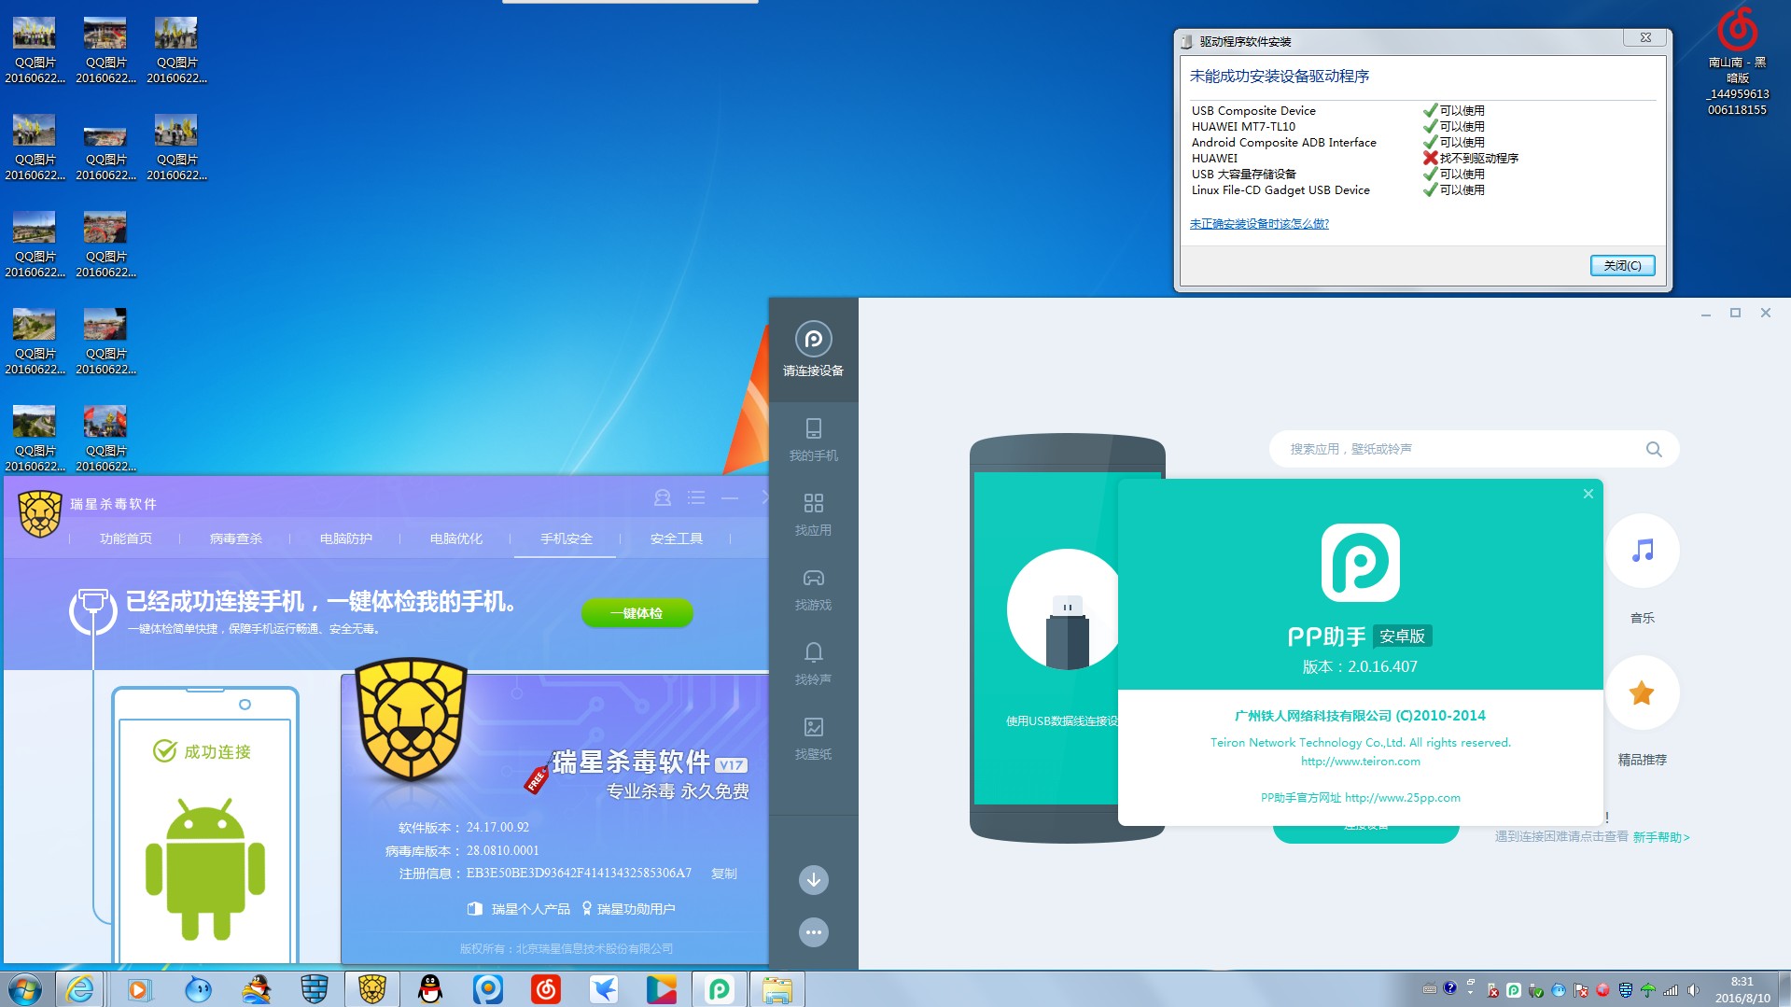
Task: Open 找铃声 in the PP助手 sidebar
Action: pyautogui.click(x=813, y=664)
